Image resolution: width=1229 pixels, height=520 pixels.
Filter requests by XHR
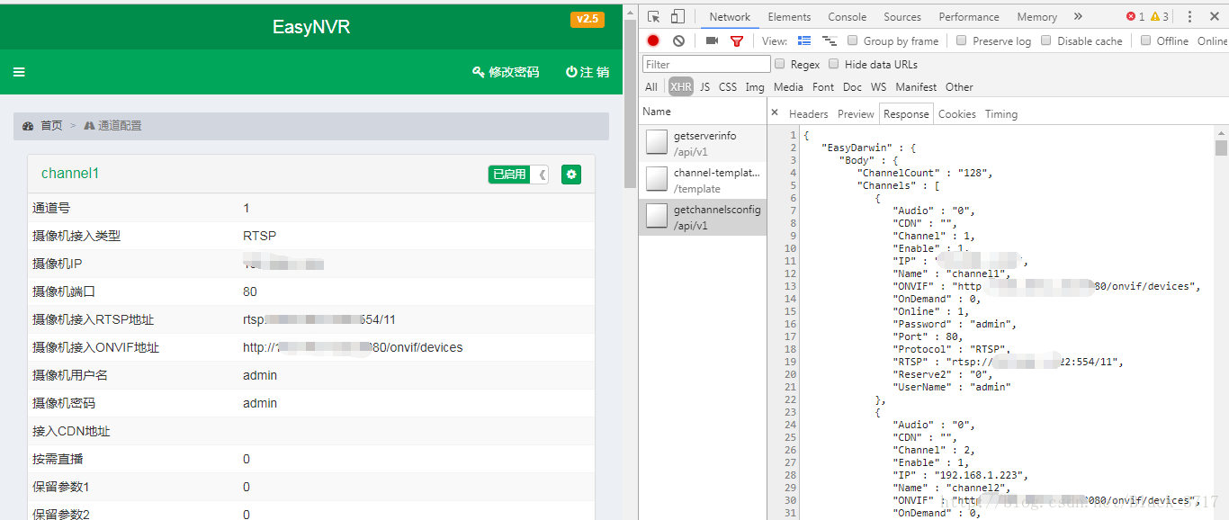pos(681,87)
